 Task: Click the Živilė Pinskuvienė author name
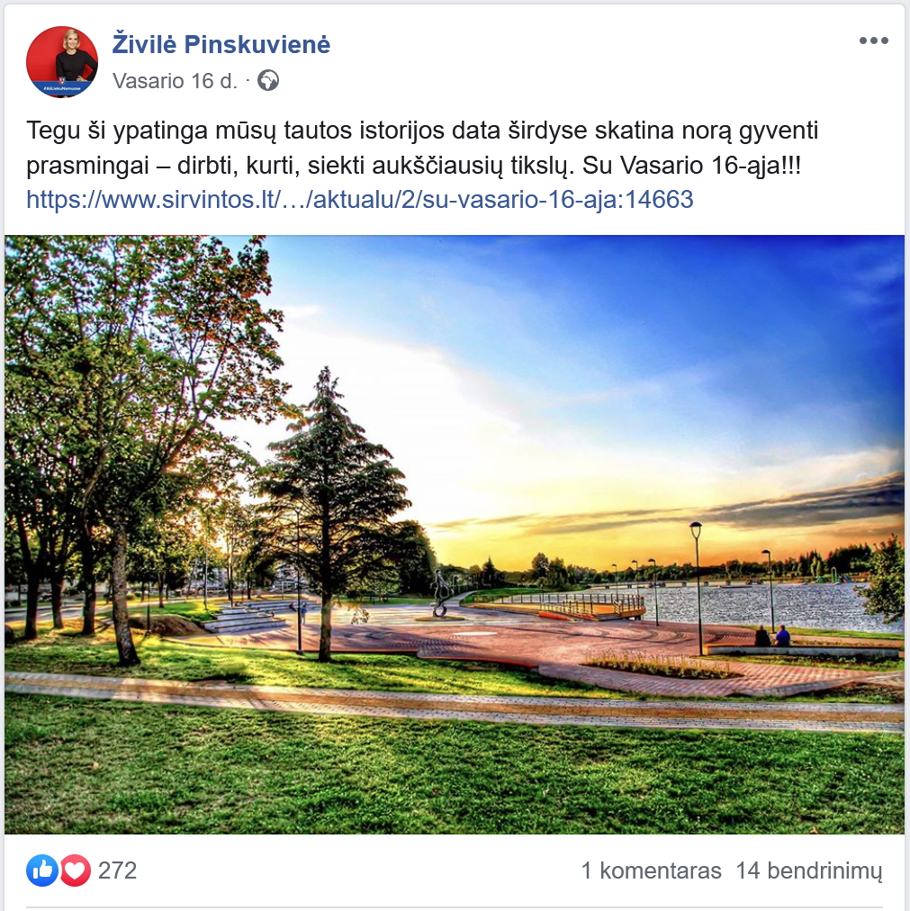pyautogui.click(x=221, y=44)
